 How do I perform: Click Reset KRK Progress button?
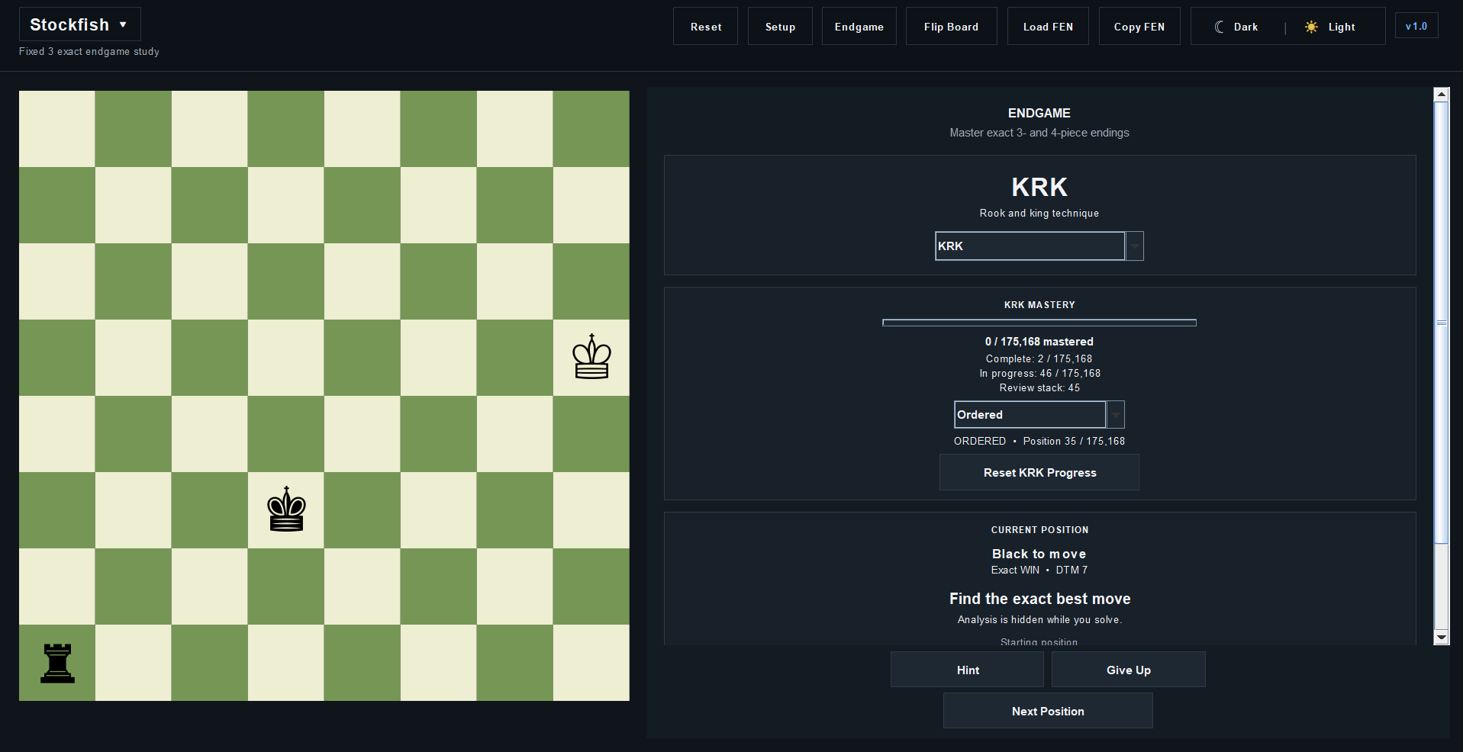[1039, 472]
